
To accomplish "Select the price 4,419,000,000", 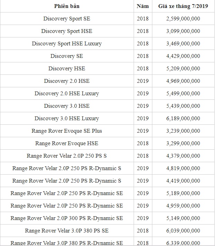I will pos(183,181).
